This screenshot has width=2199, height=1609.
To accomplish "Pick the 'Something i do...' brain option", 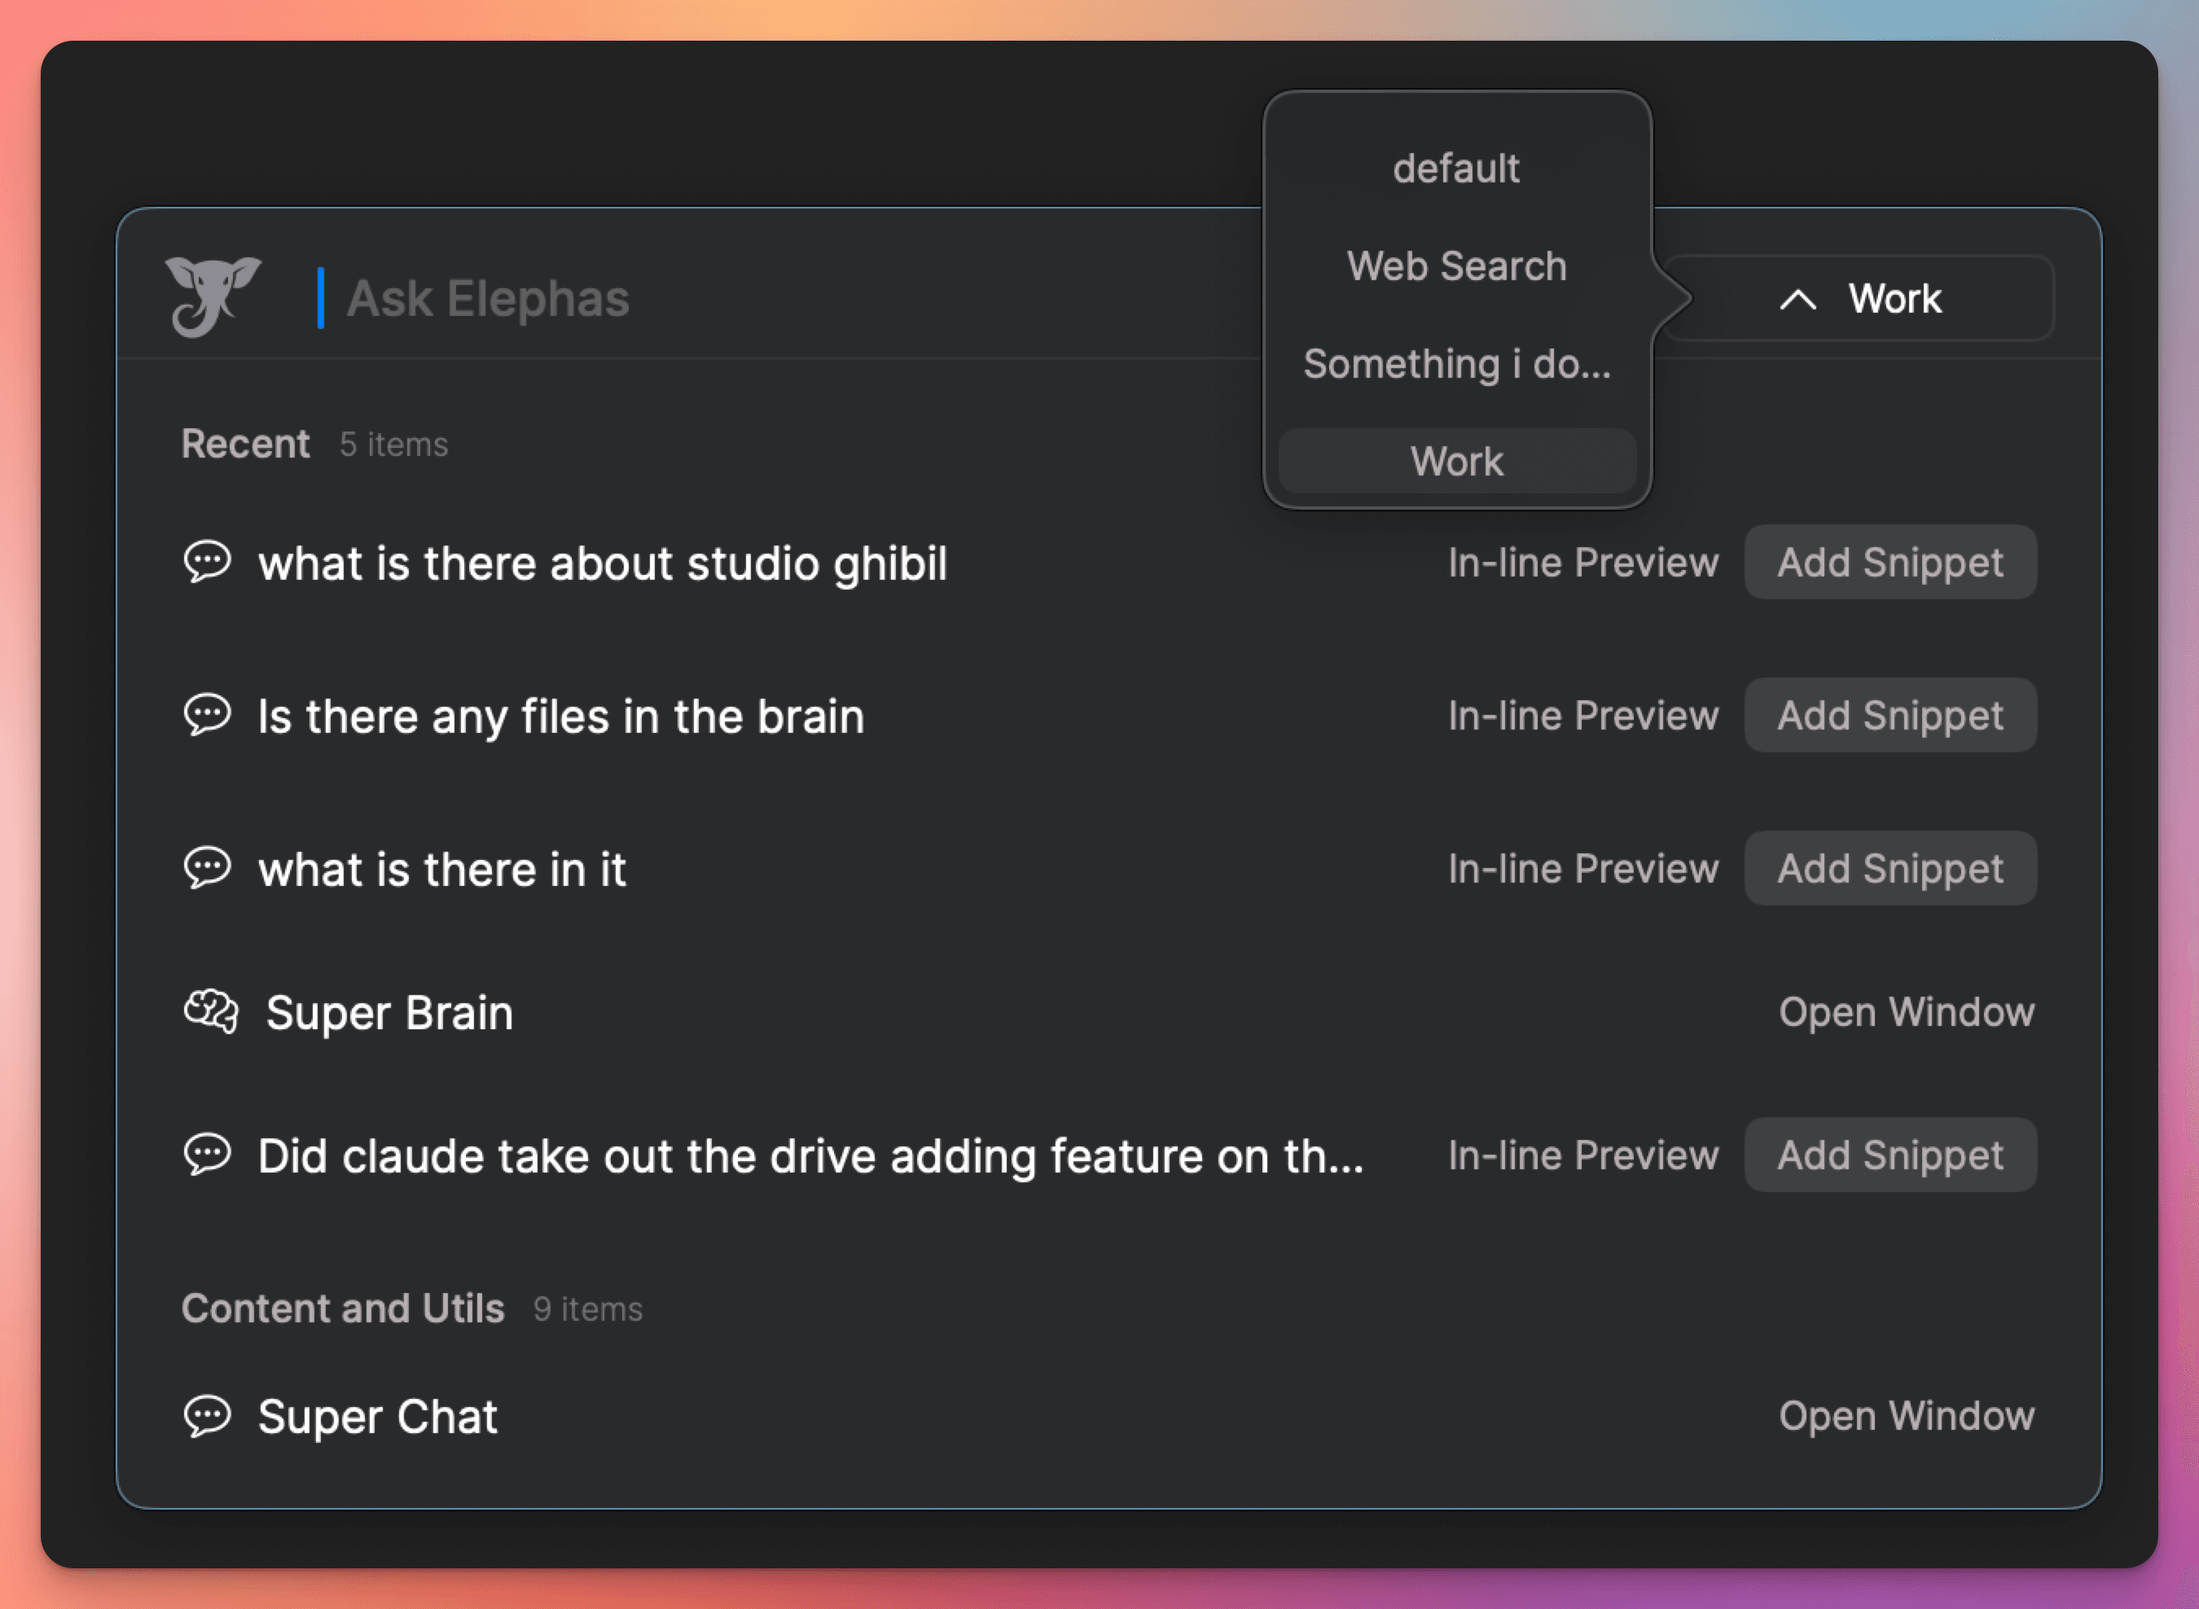I will point(1455,363).
